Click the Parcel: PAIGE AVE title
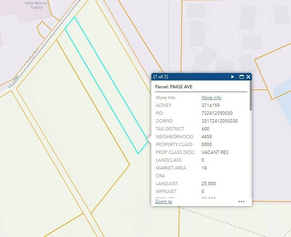The image size is (291, 237). click(x=174, y=87)
